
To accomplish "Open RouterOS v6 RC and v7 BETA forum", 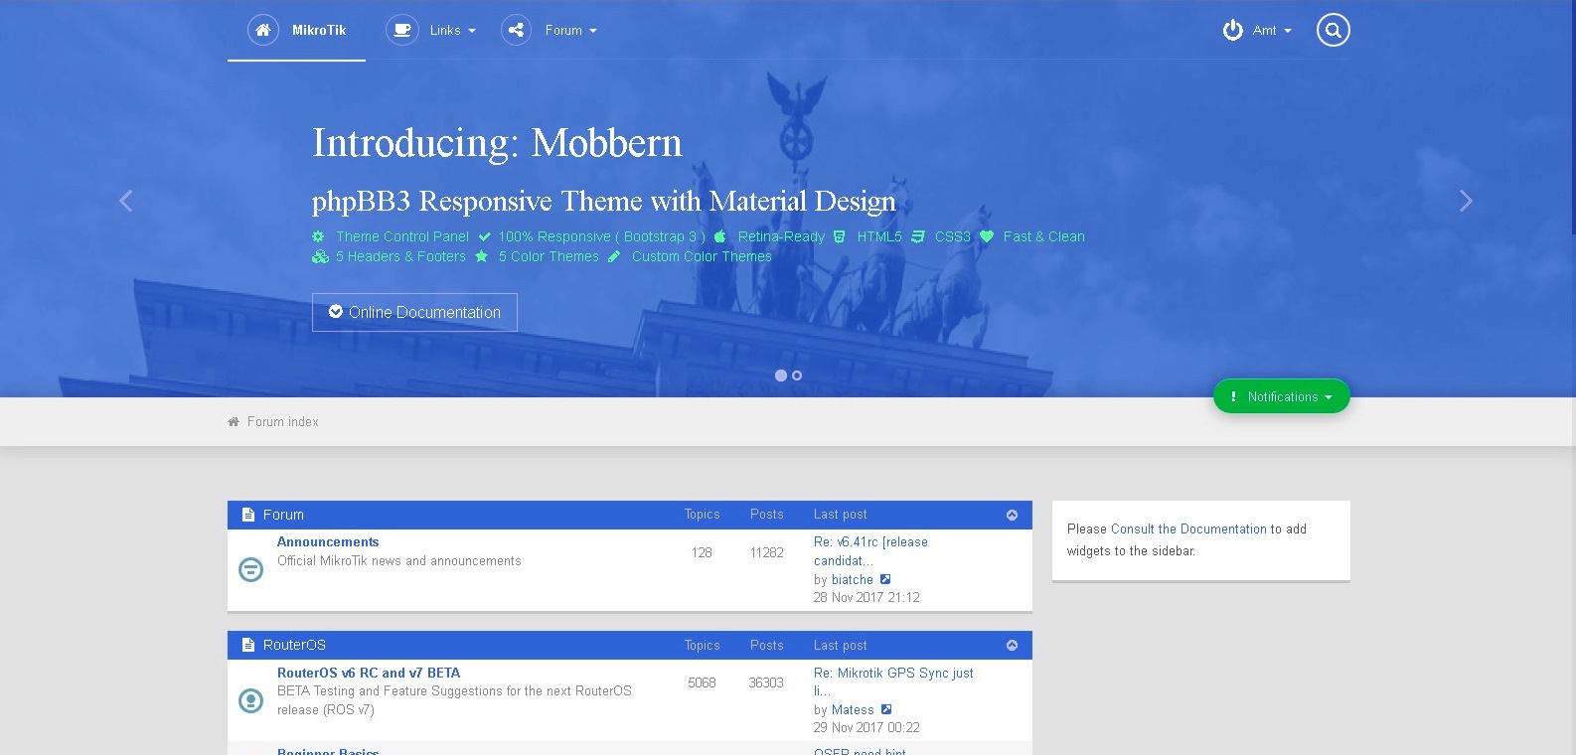I will pyautogui.click(x=369, y=673).
